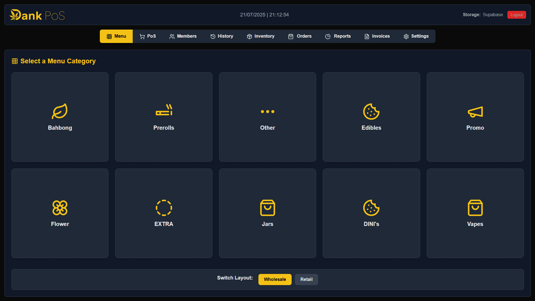Open the Bahbong category leaf icon

60,111
